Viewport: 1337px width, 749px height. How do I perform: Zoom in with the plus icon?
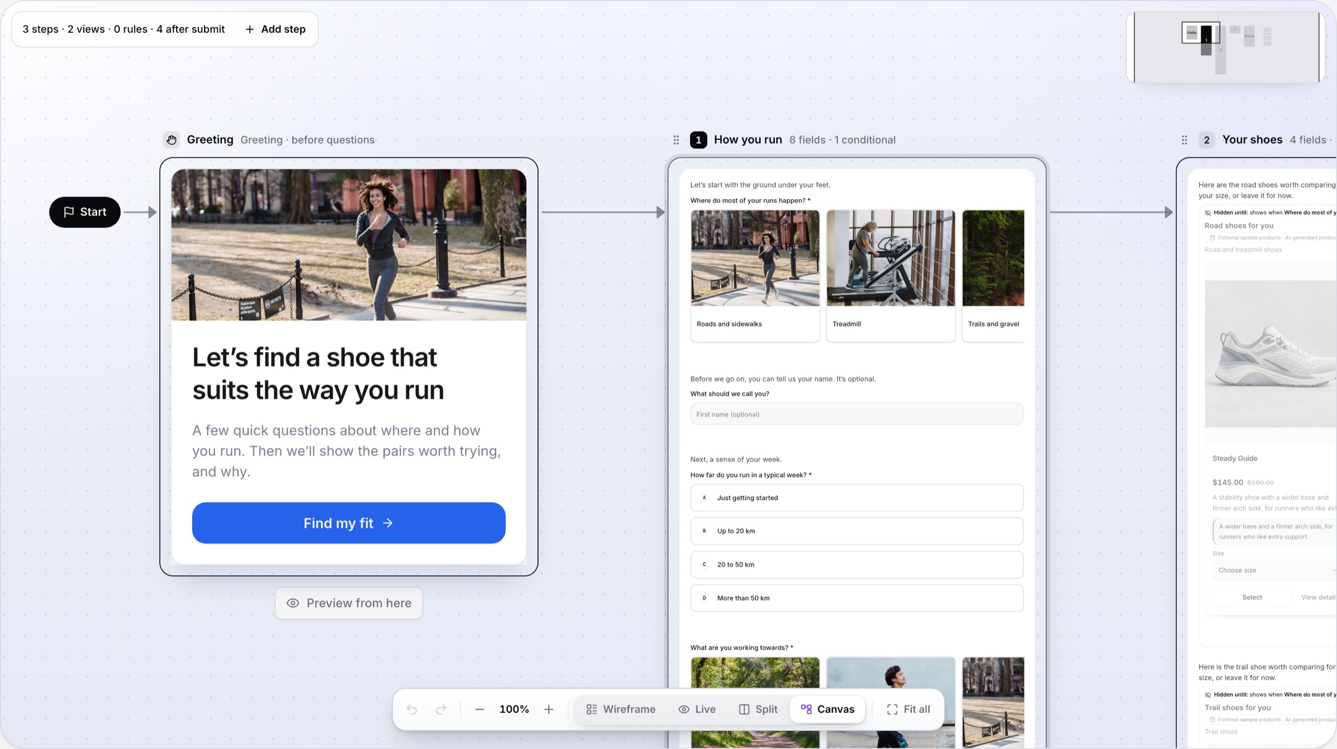pyautogui.click(x=549, y=709)
